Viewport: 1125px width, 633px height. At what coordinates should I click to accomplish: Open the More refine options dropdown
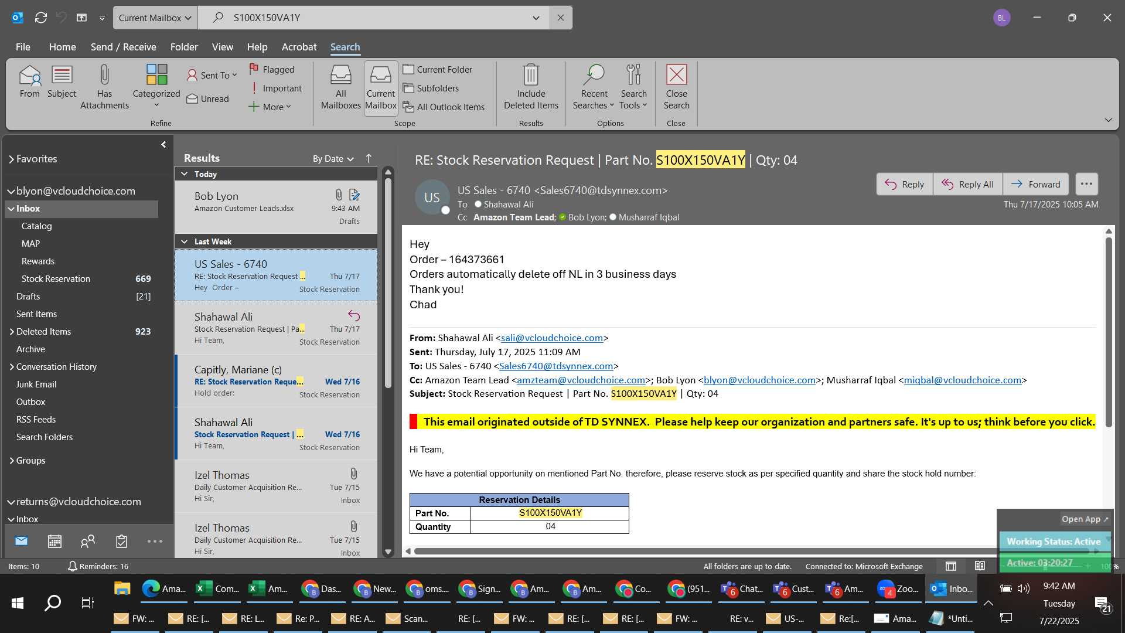tap(270, 107)
